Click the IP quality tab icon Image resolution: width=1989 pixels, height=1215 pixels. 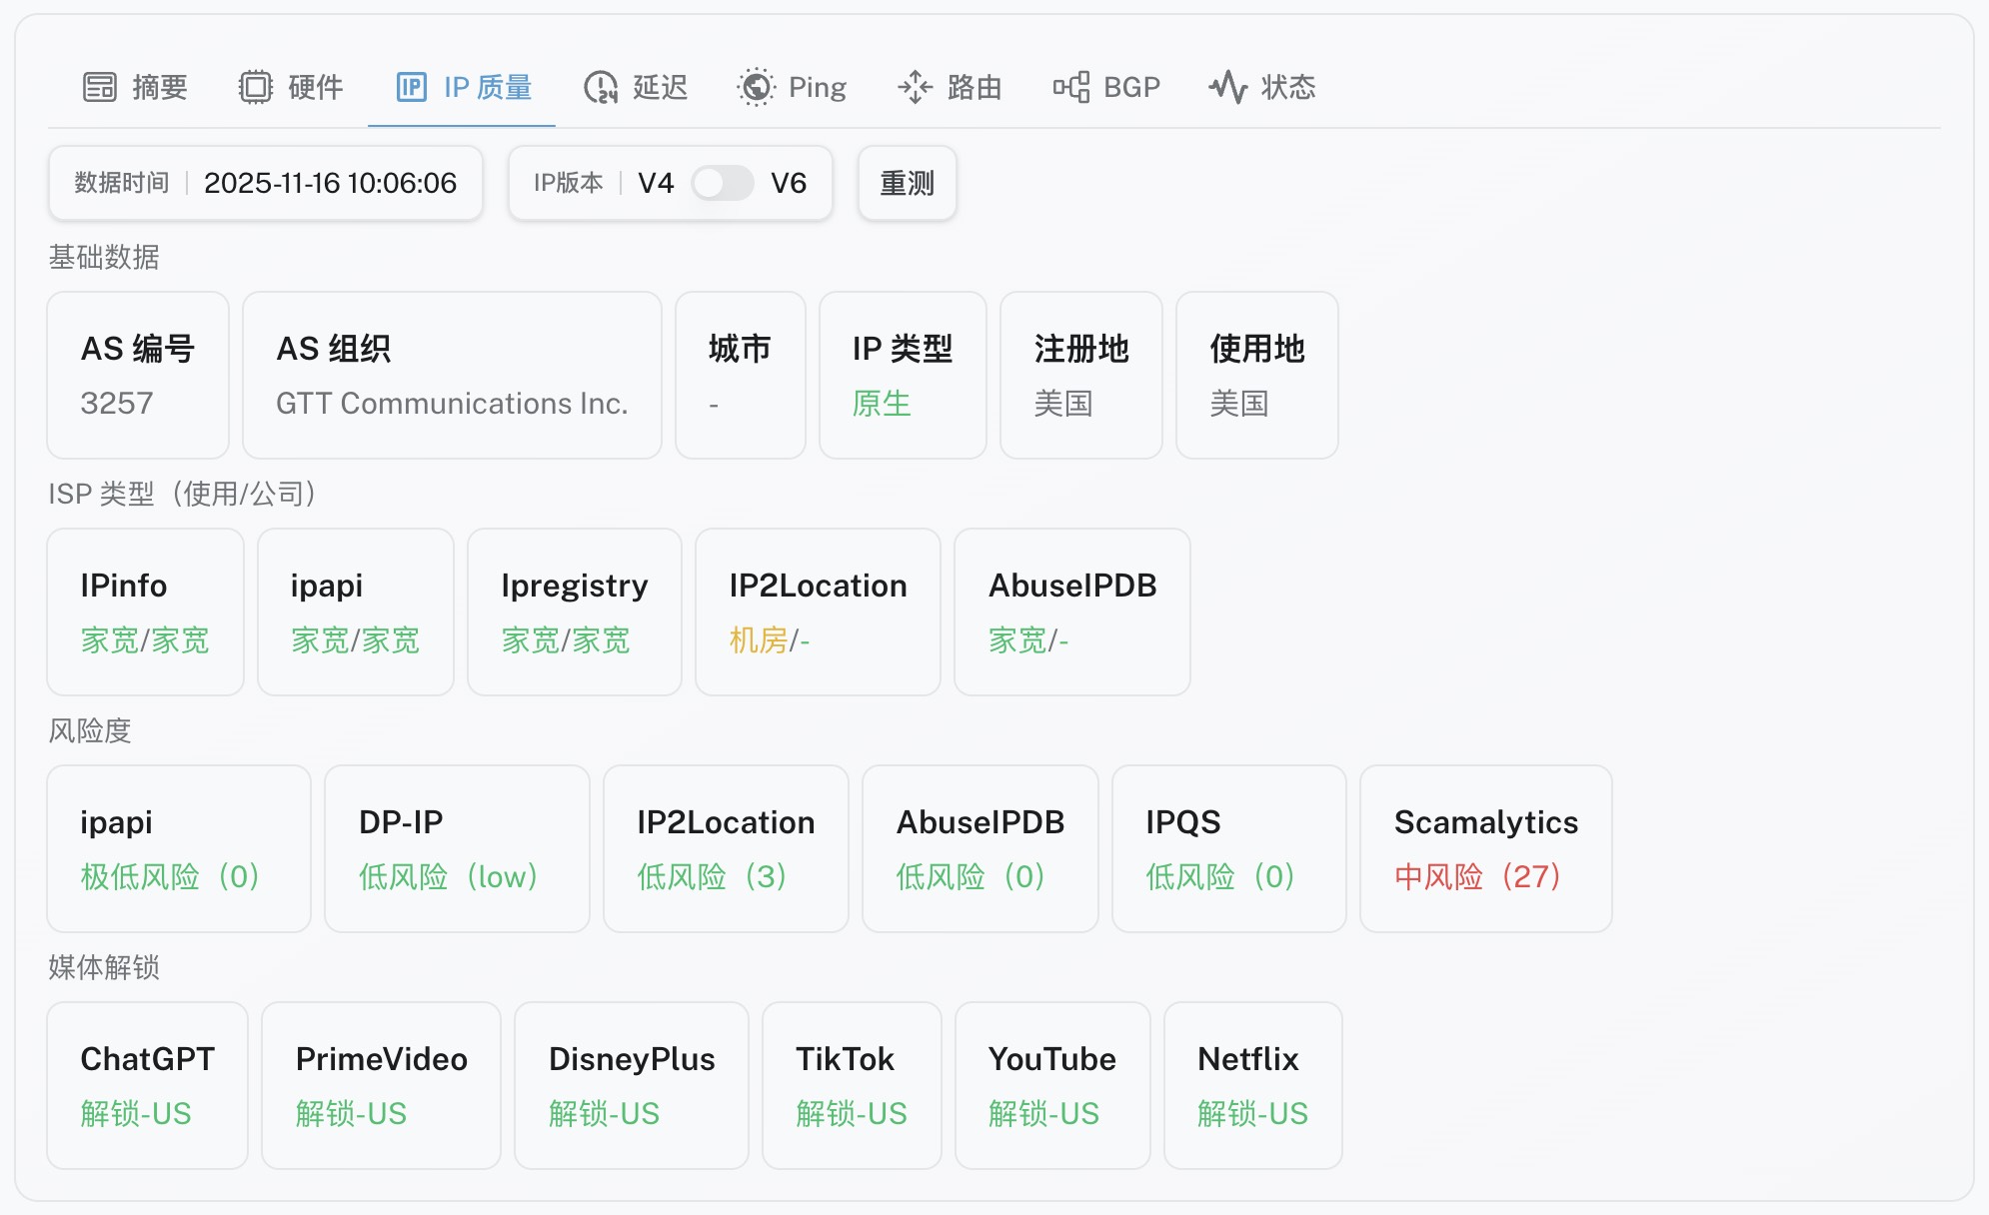pos(411,87)
